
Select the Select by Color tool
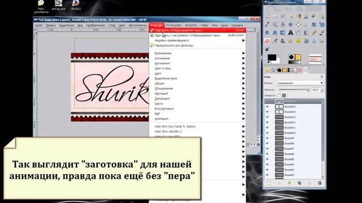pos(298,16)
